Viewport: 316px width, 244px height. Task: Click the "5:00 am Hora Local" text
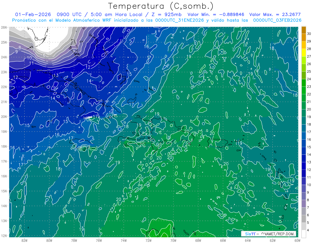click(116, 14)
